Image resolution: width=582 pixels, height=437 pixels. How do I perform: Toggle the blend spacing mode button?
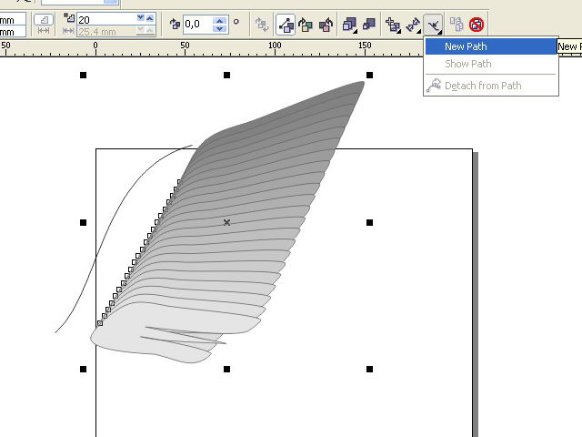44,32
